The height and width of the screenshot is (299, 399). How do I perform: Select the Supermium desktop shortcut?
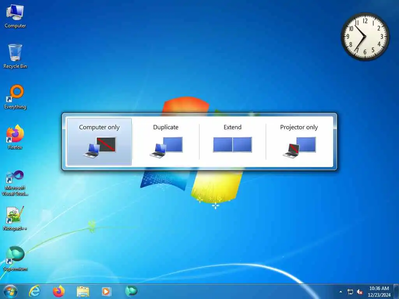pyautogui.click(x=15, y=259)
